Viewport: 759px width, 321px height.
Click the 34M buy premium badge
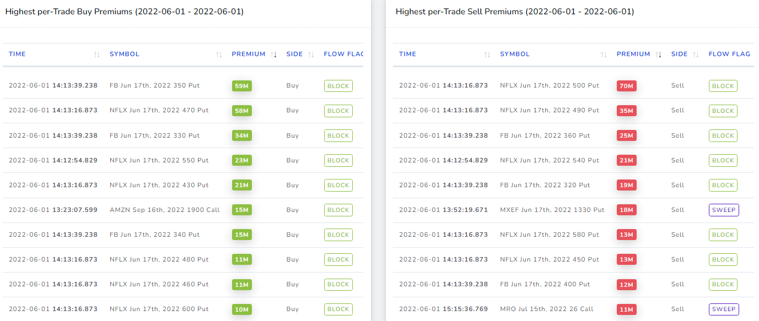tap(242, 135)
